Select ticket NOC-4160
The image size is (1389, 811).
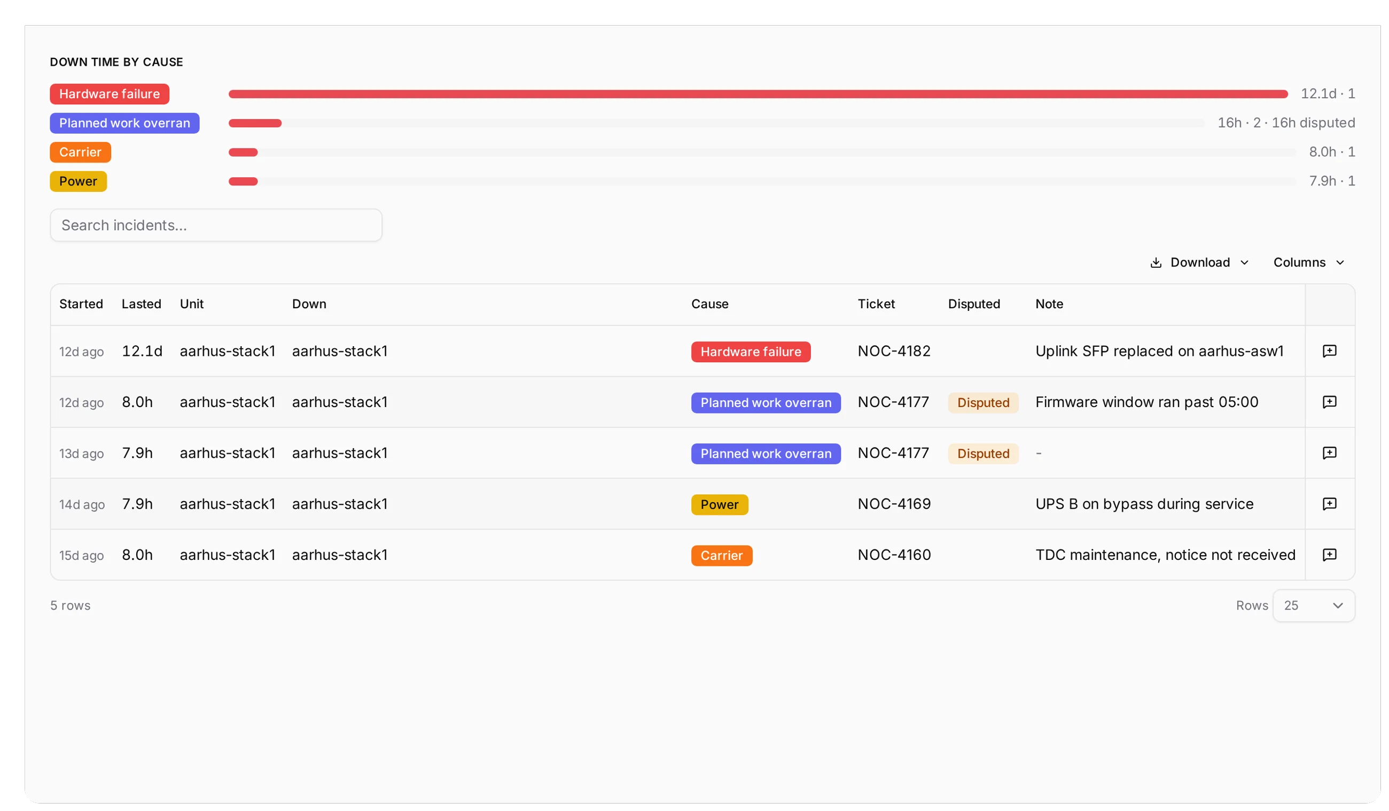894,555
